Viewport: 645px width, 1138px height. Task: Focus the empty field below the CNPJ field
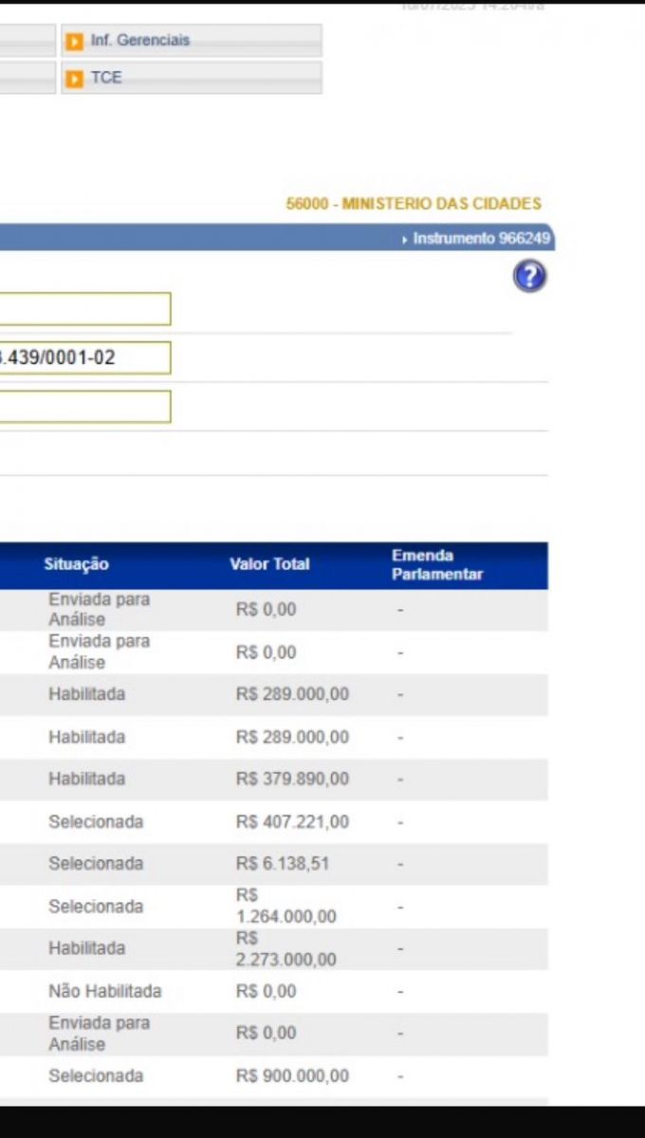tap(85, 407)
